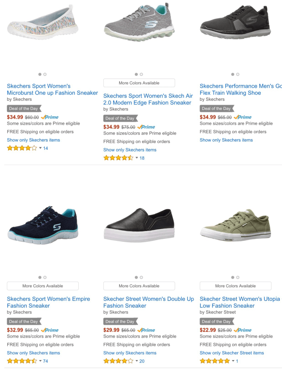The width and height of the screenshot is (282, 369).
Task: Expand rating breakdown arrow next to 14 reviews
Action: (x=40, y=148)
